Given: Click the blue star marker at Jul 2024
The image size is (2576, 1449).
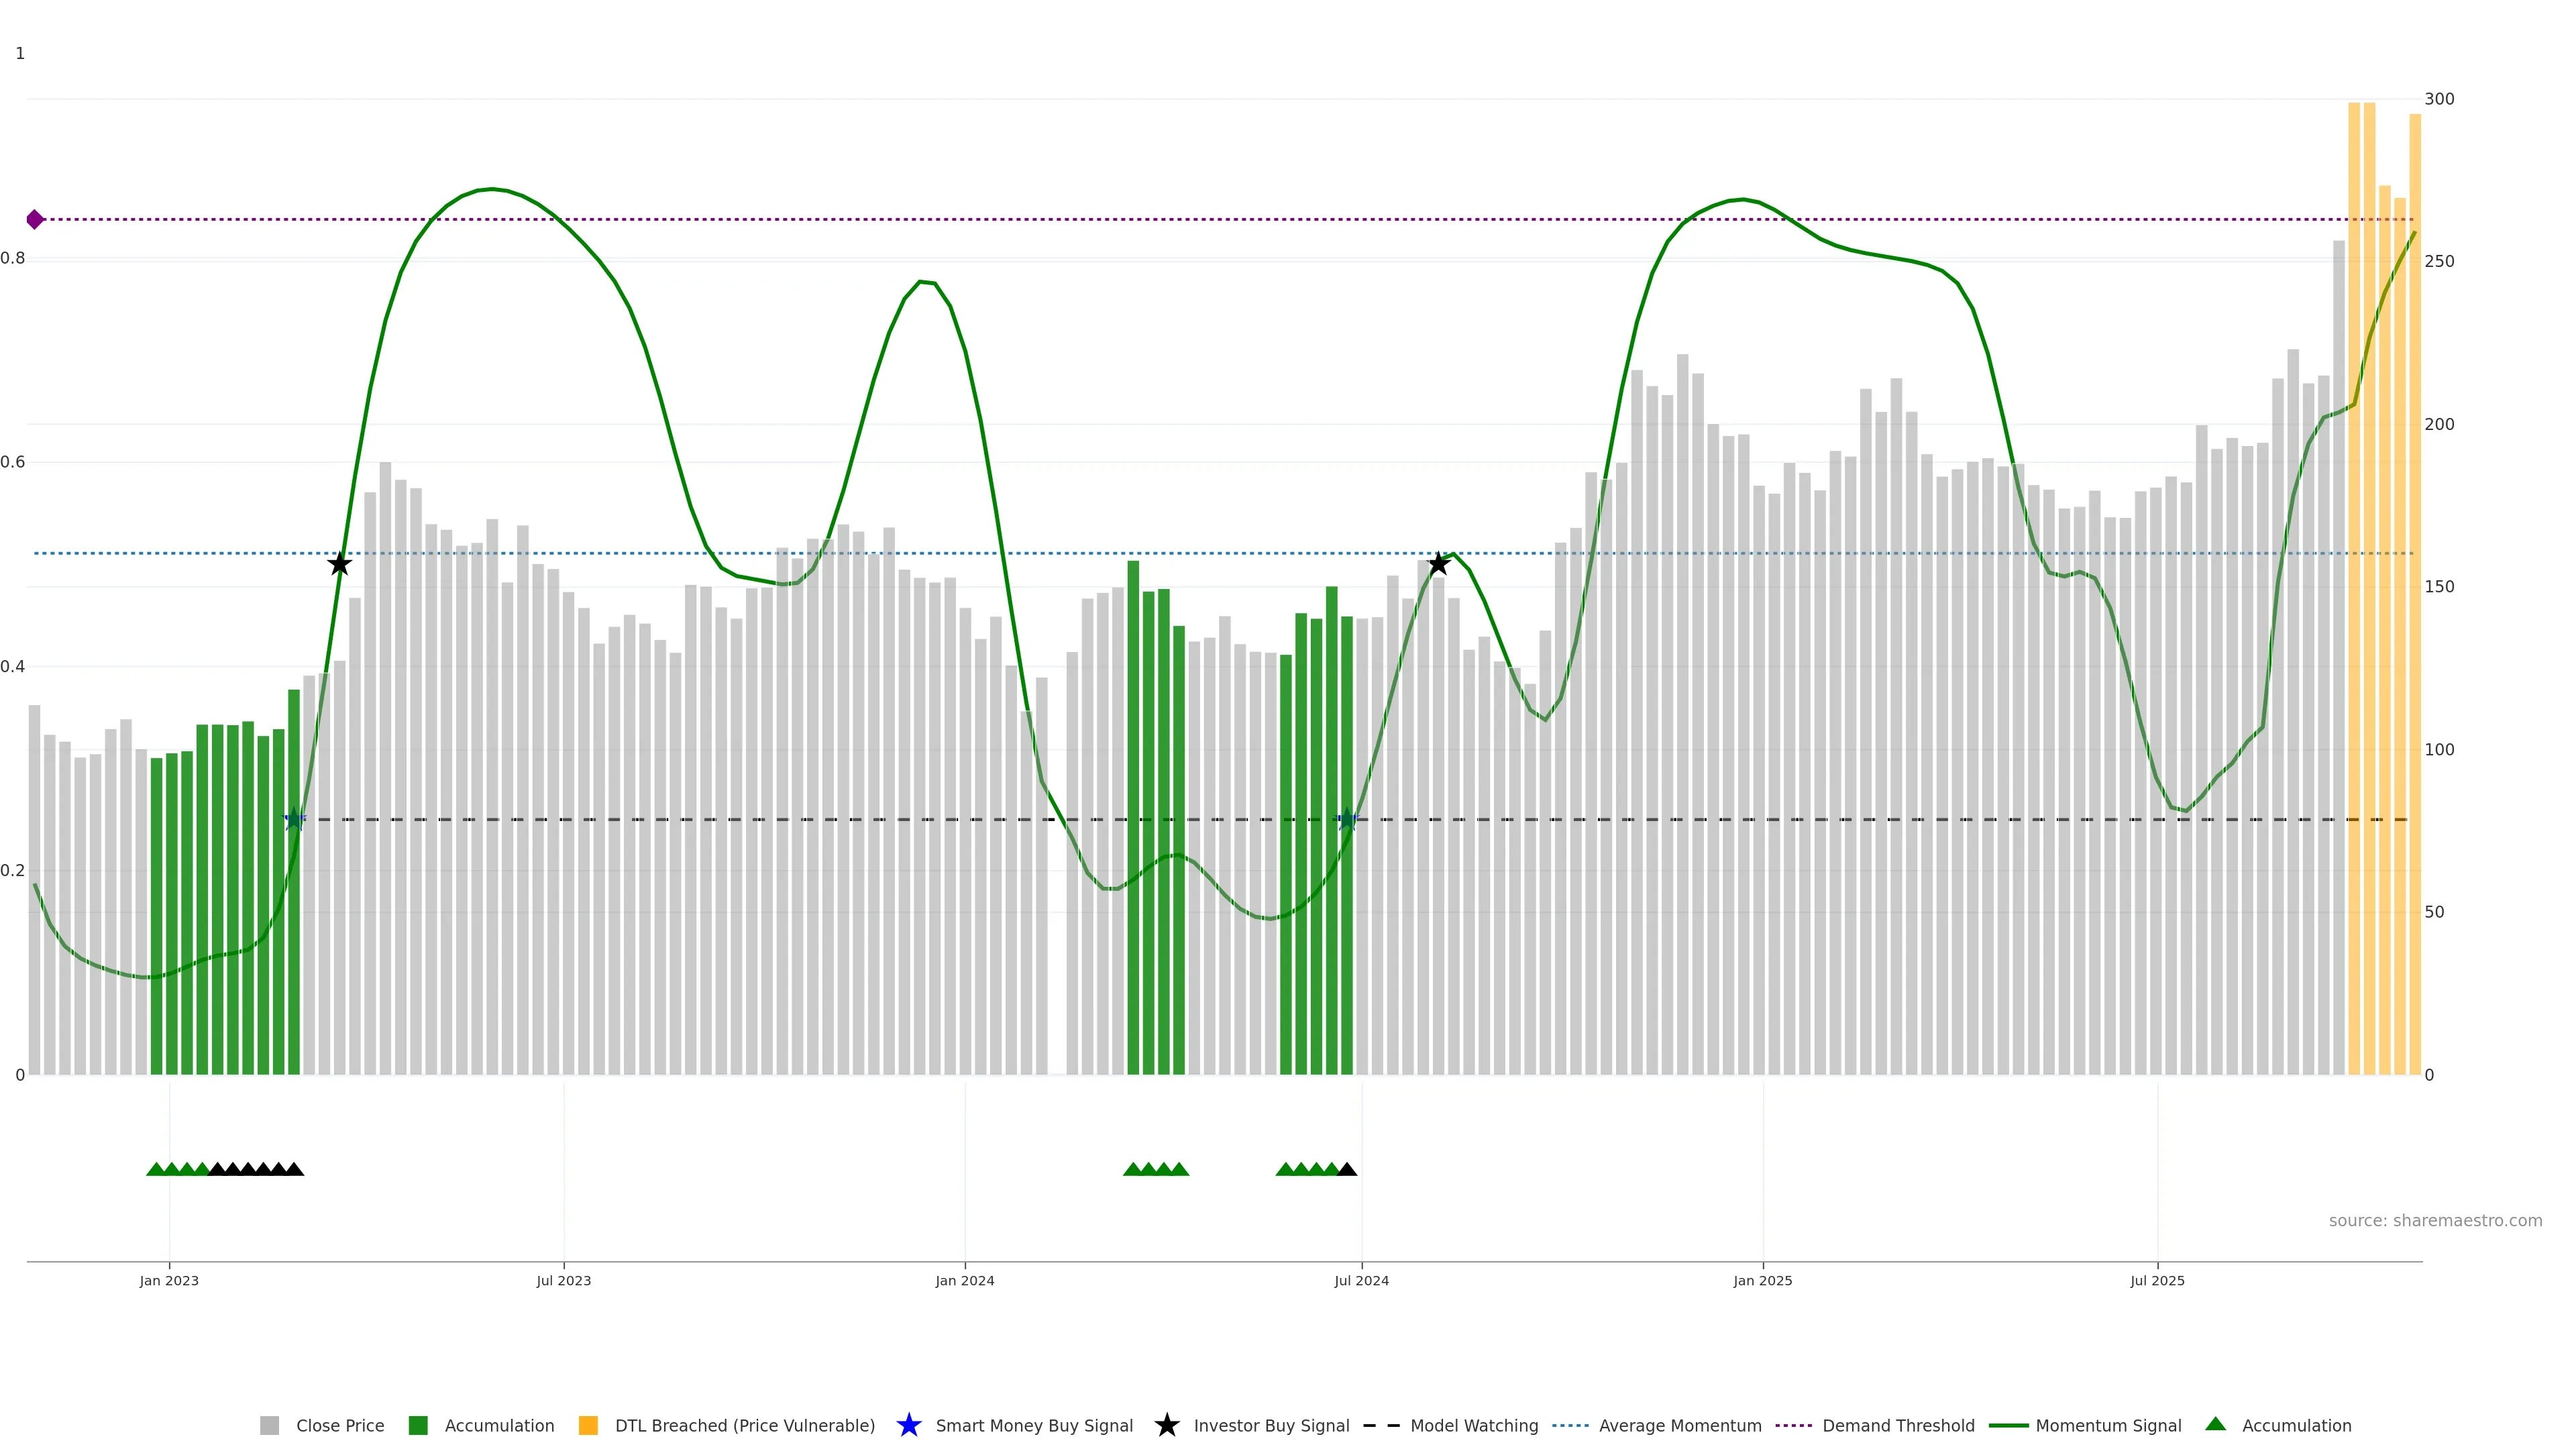Looking at the screenshot, I should 1346,819.
